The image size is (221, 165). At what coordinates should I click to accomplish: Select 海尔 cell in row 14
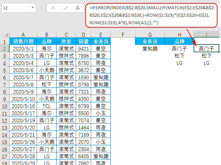(47, 135)
